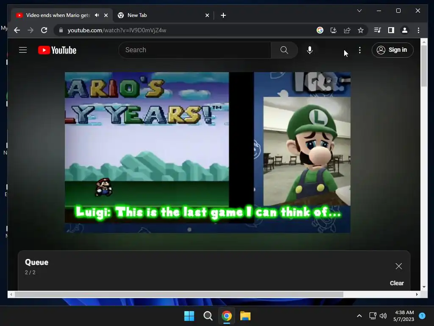Click the horizontal scrollbar thumb
This screenshot has height=326, width=434.
pos(179,295)
